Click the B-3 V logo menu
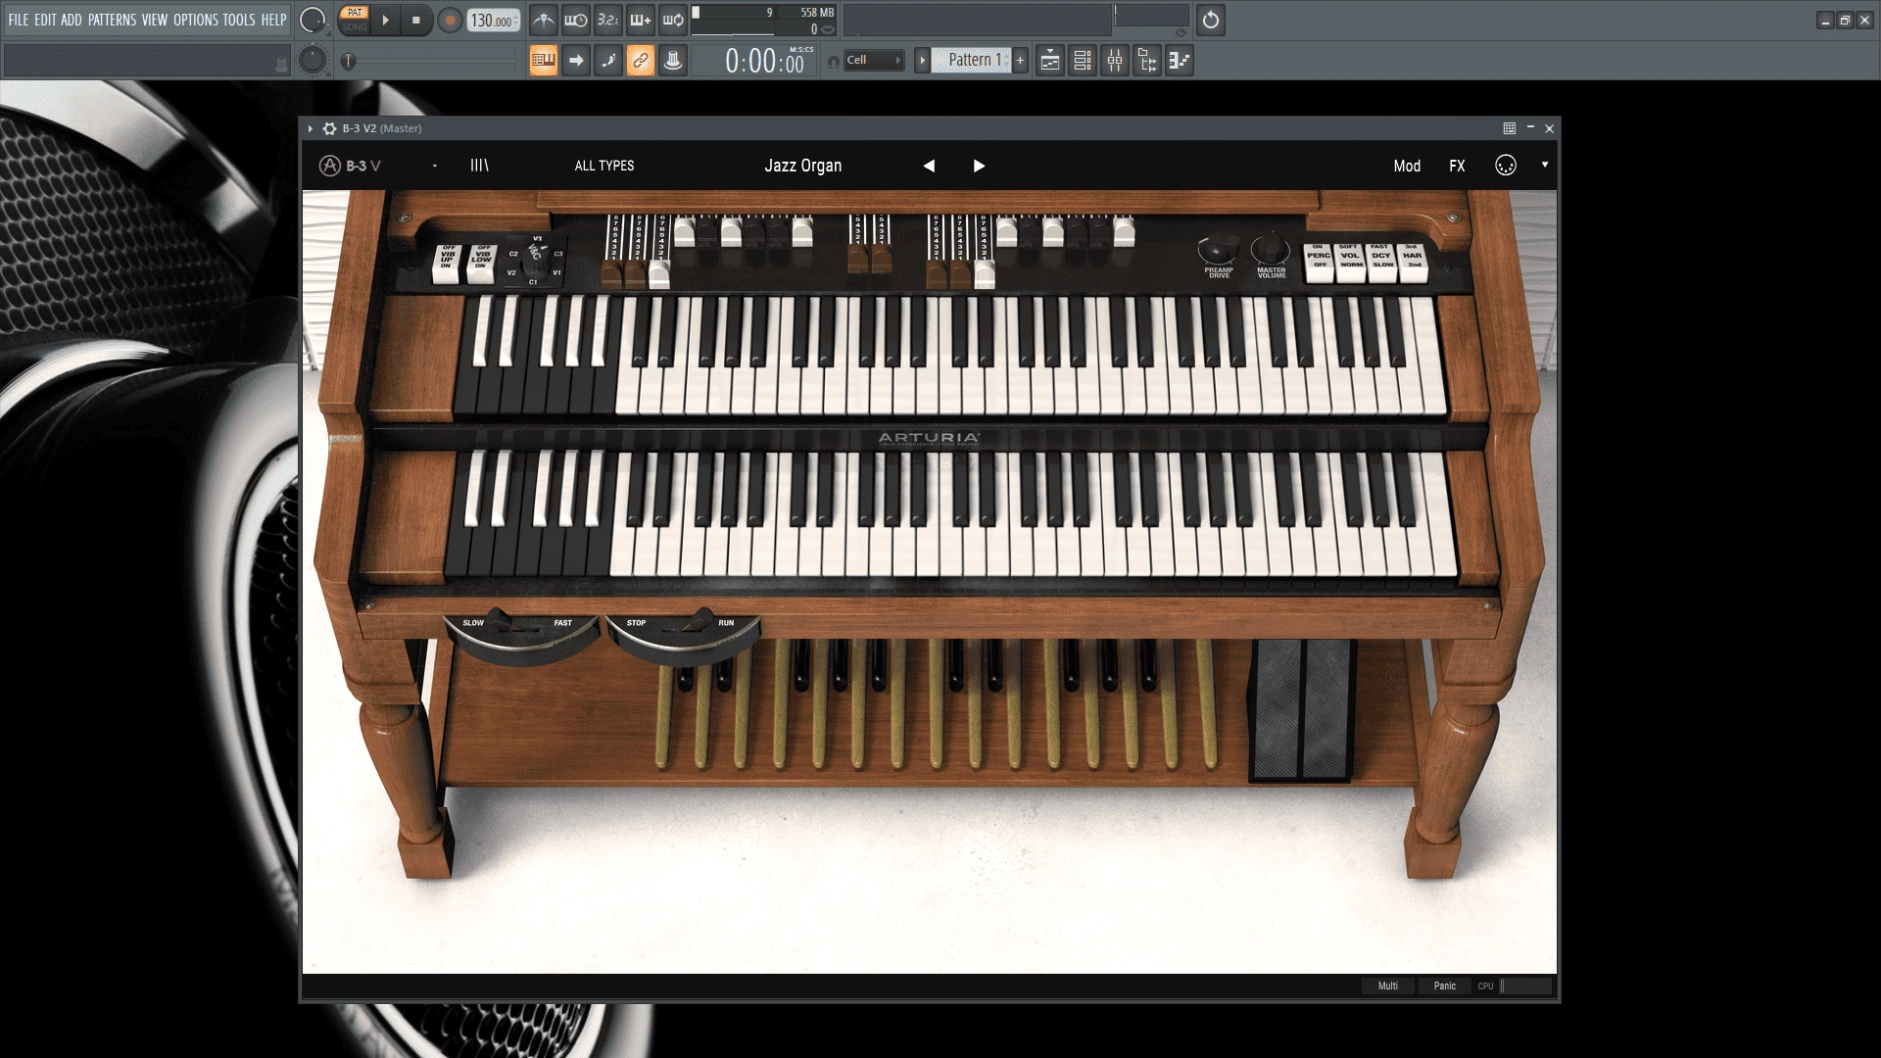1881x1058 pixels. (x=350, y=166)
